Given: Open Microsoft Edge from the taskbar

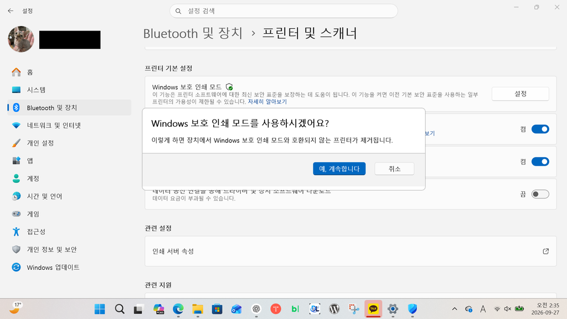Looking at the screenshot, I should click(178, 309).
